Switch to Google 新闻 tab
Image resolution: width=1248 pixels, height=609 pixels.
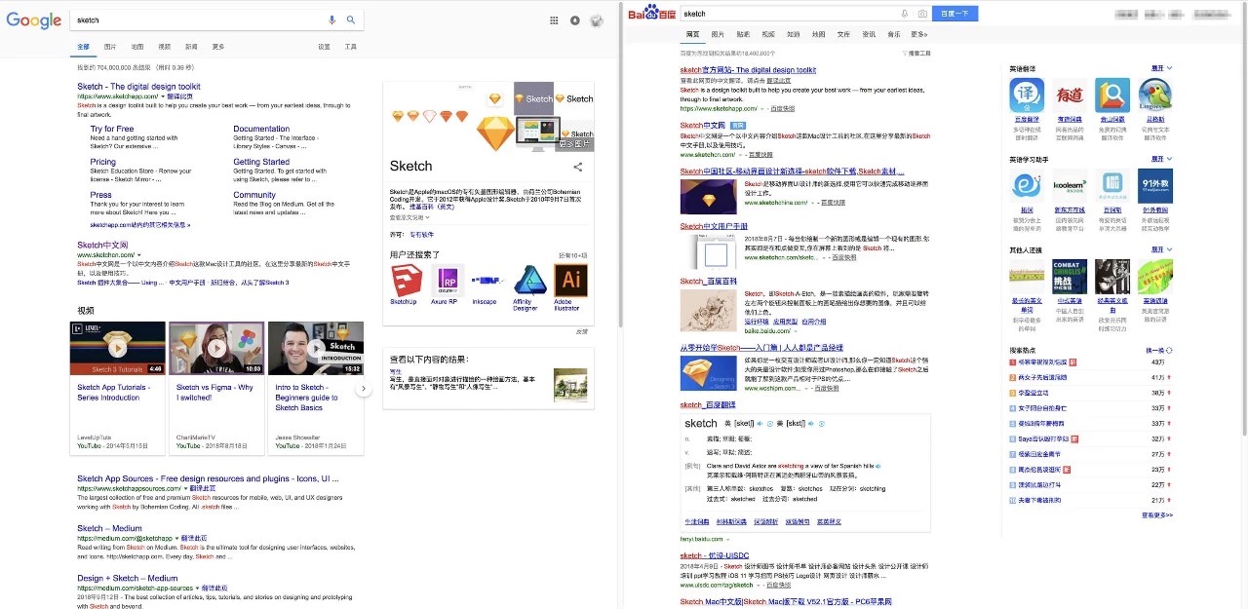(x=191, y=47)
